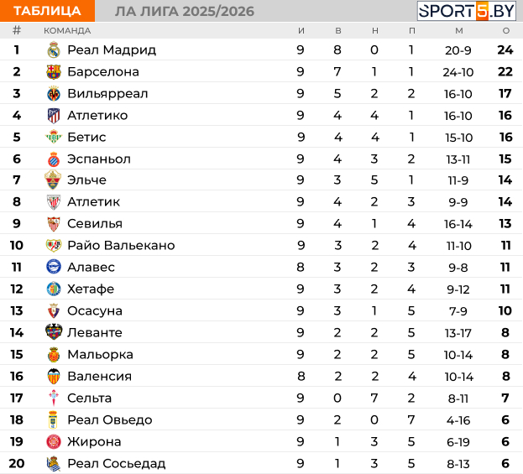Click the points column header О
523x474 pixels.
pos(505,30)
